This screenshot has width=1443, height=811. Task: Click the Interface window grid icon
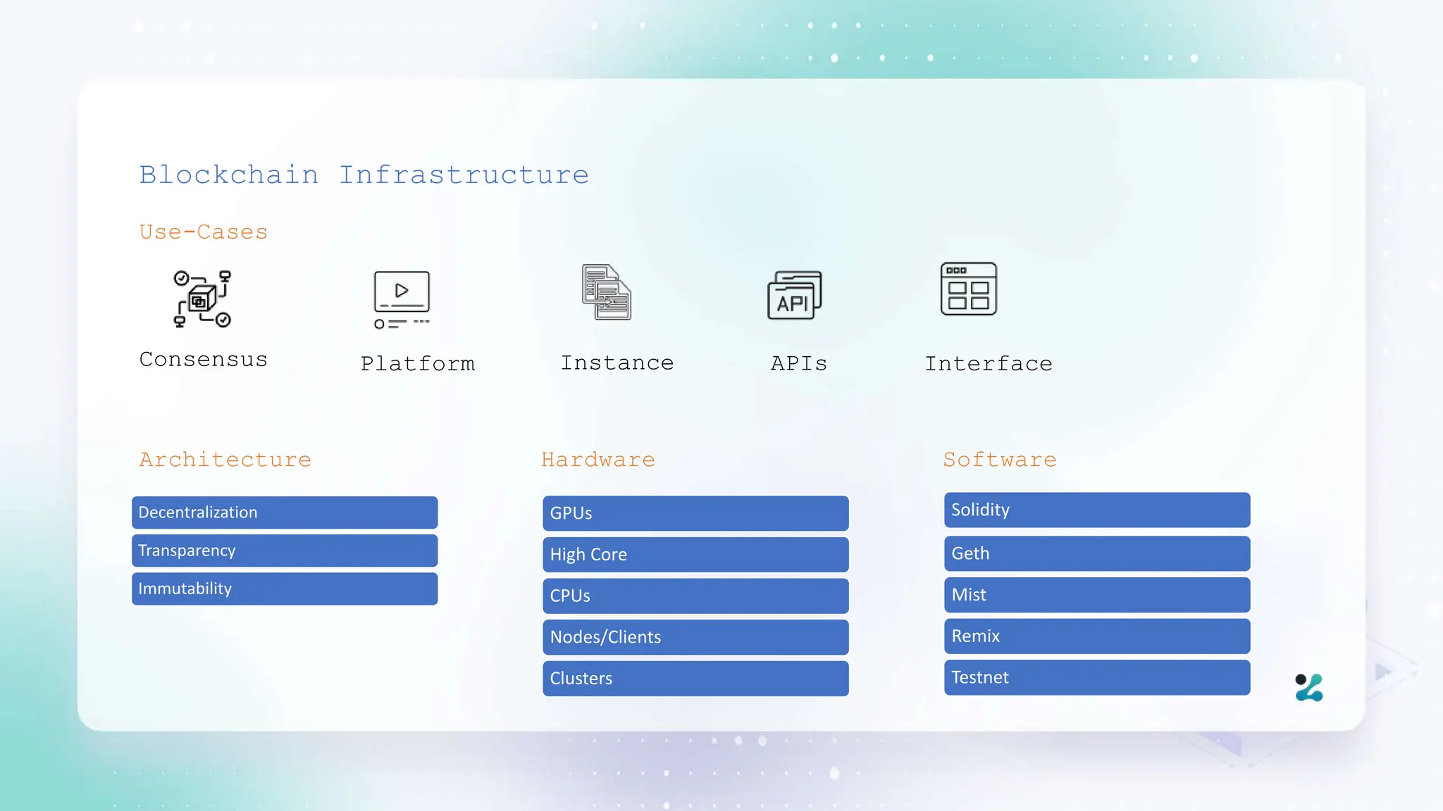click(969, 289)
